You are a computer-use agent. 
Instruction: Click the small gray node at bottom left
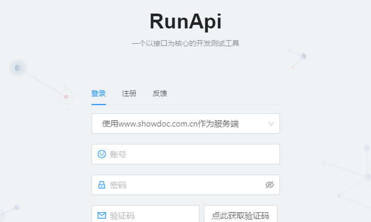[16, 207]
